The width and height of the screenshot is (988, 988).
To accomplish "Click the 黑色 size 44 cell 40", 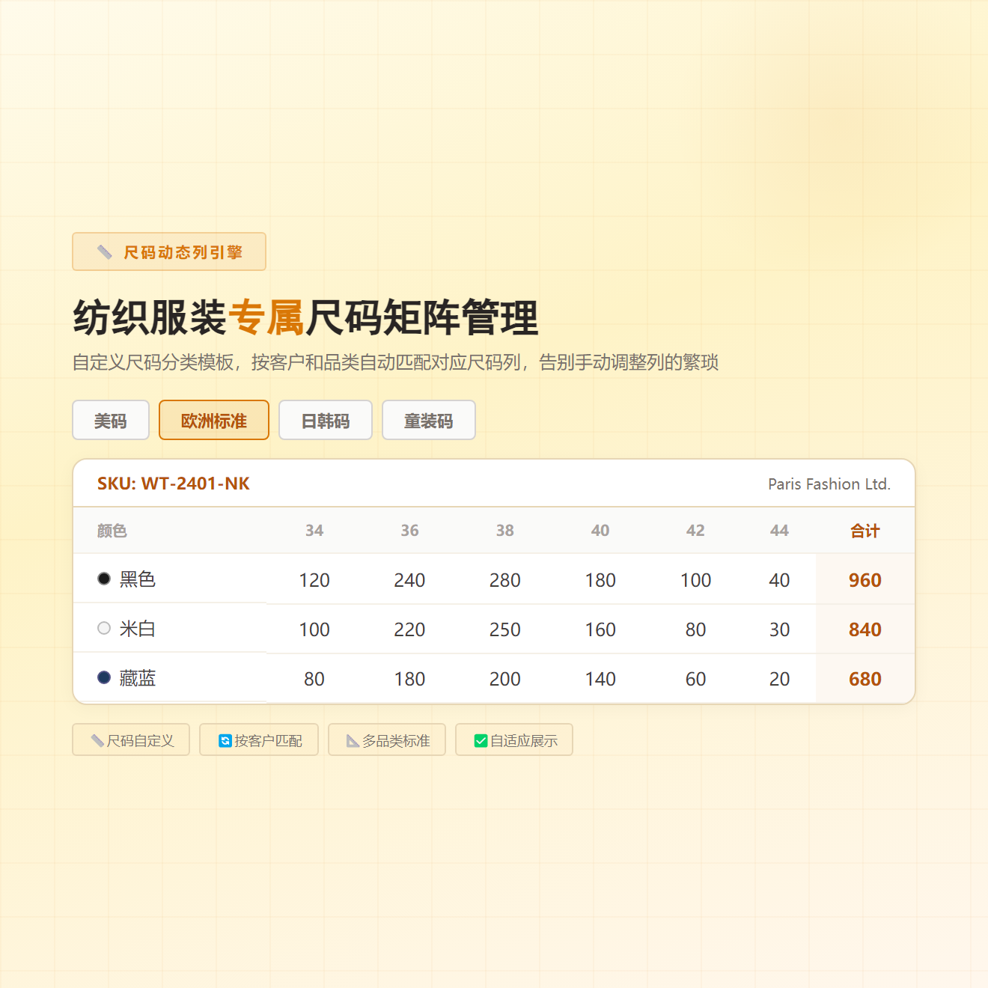I will [x=779, y=580].
